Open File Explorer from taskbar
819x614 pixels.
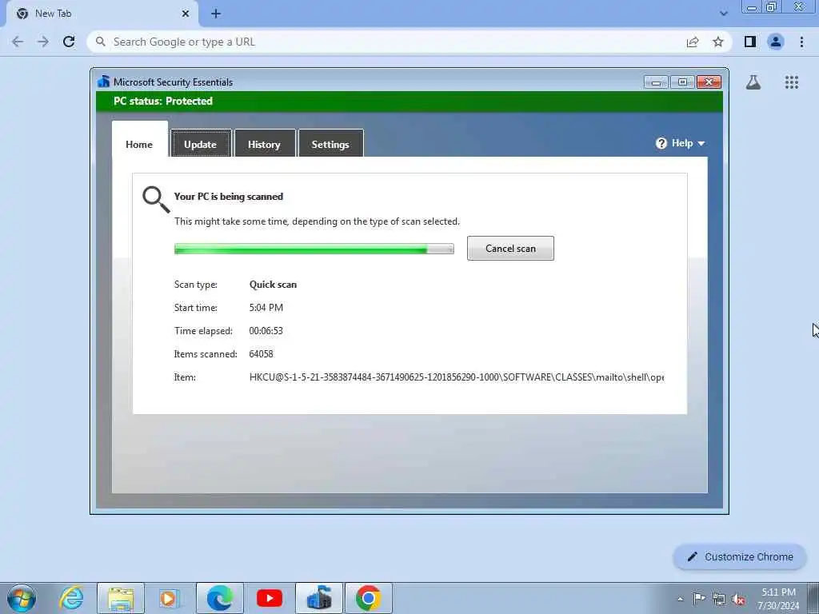click(121, 598)
